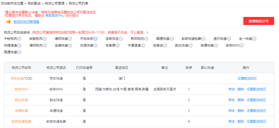
Task: Open the orange 申通快递 company name in table
Action: [21, 111]
